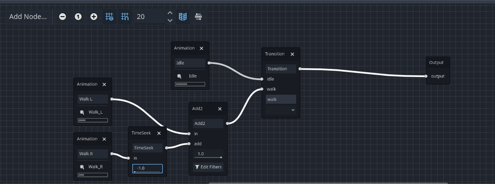Edit the Idle node name field

tap(190, 63)
